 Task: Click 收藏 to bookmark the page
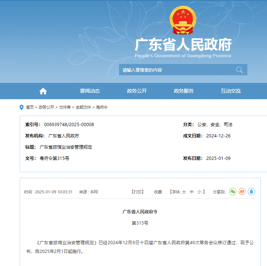coord(158,192)
